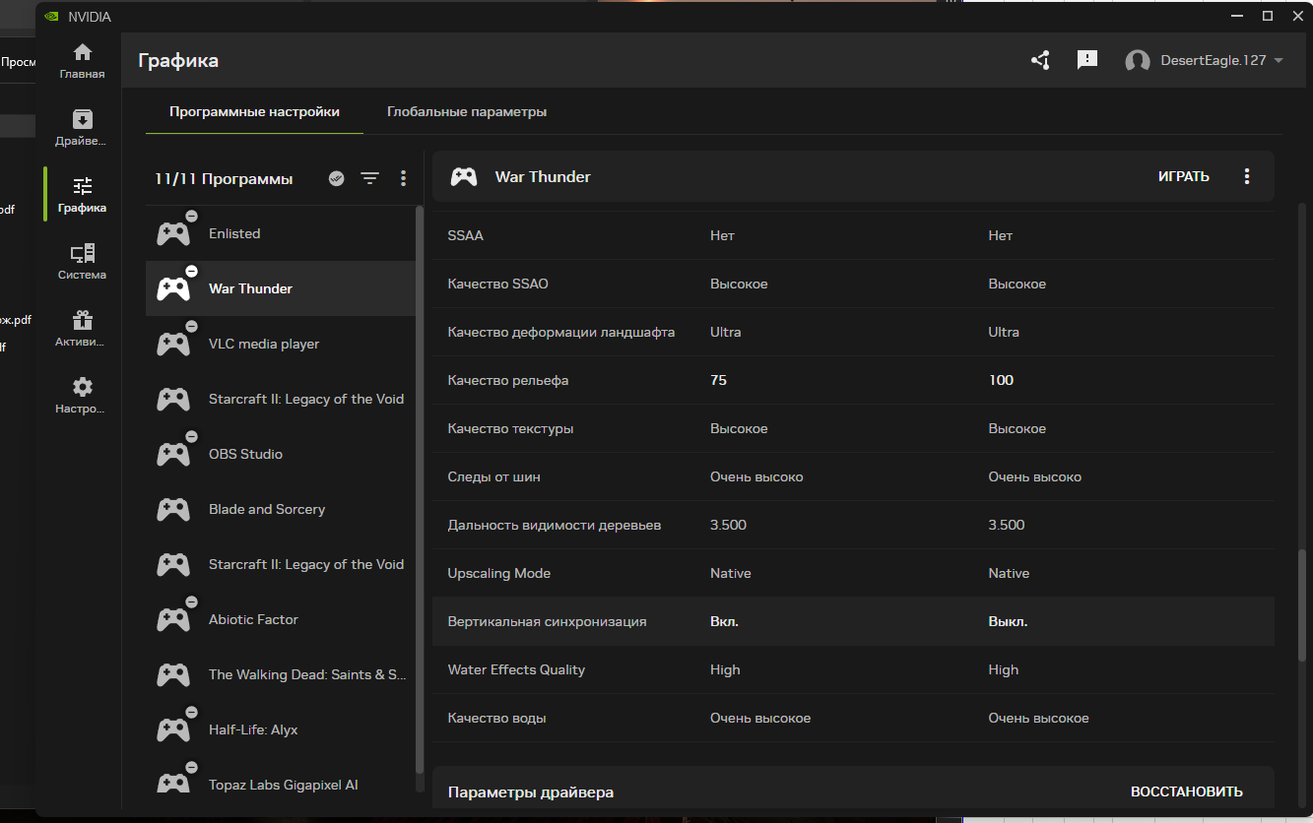Viewport: 1313px width, 823px height.
Task: Click the share icon in header
Action: point(1040,61)
